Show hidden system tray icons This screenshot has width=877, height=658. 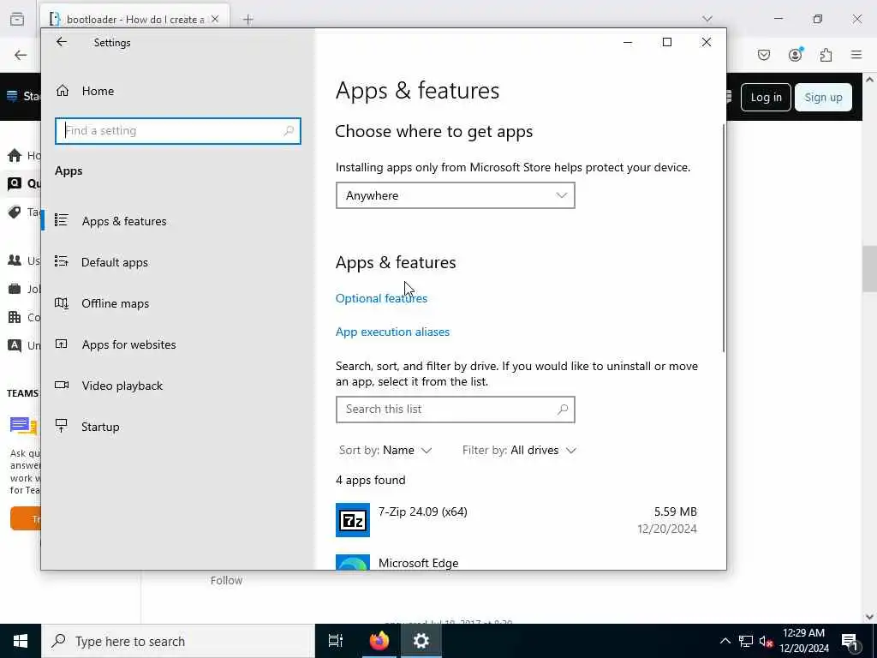(725, 641)
